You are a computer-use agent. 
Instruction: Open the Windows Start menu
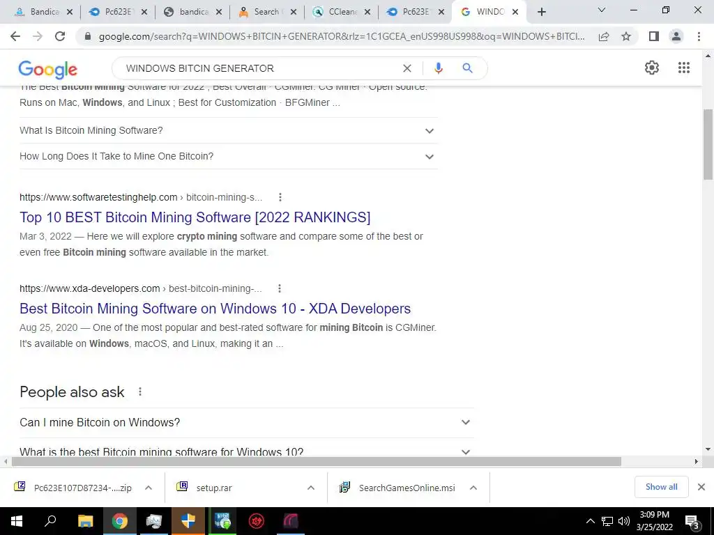tap(17, 521)
